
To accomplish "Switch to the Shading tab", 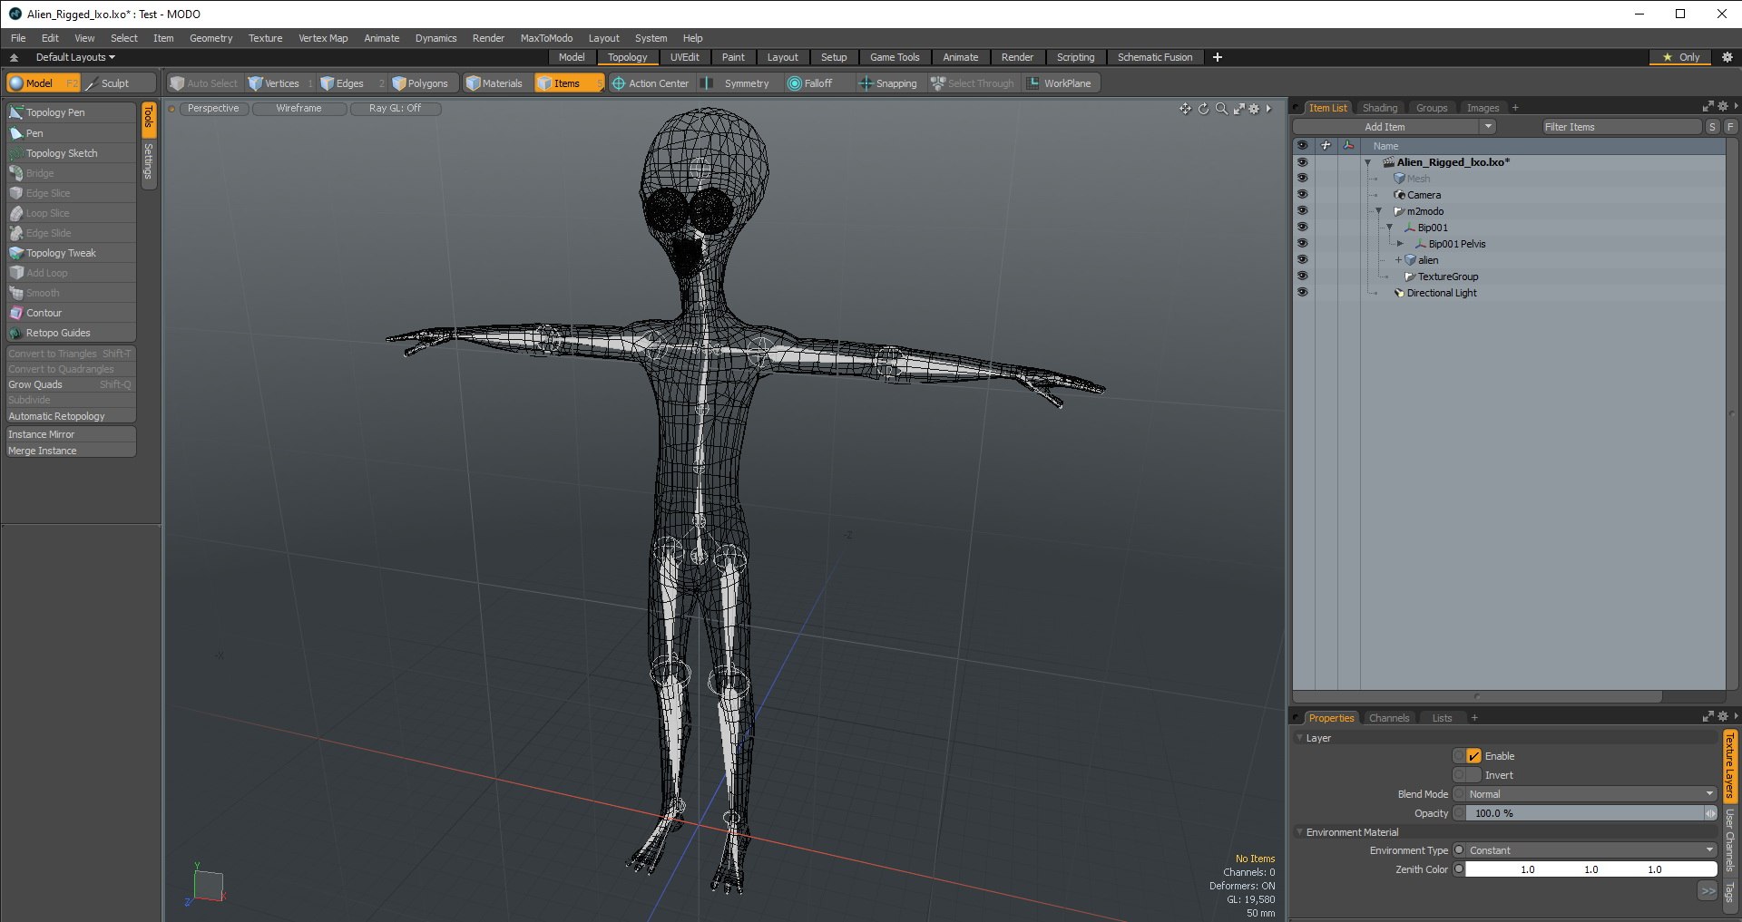I will [x=1380, y=108].
